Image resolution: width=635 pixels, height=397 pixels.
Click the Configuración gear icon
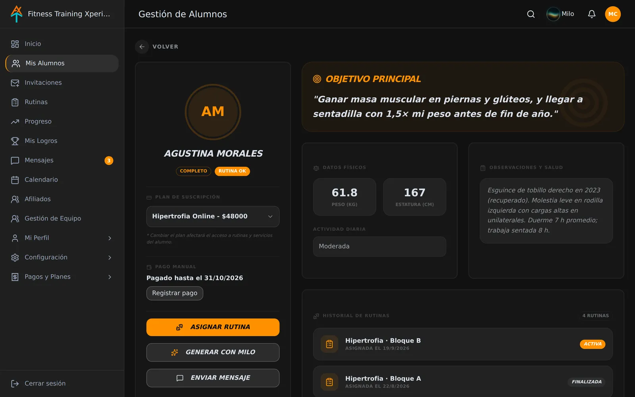[x=15, y=258]
